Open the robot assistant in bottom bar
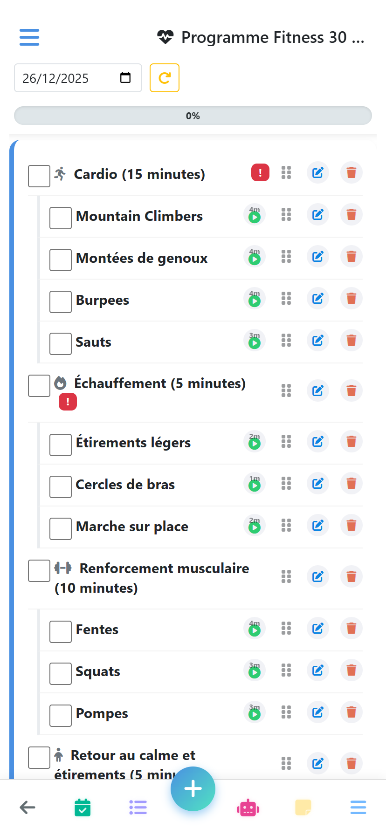This screenshot has width=386, height=835. (x=248, y=808)
